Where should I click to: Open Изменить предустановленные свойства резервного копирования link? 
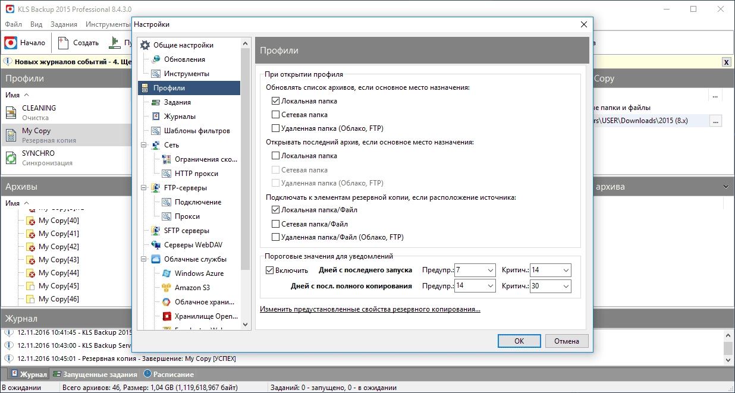coord(370,309)
